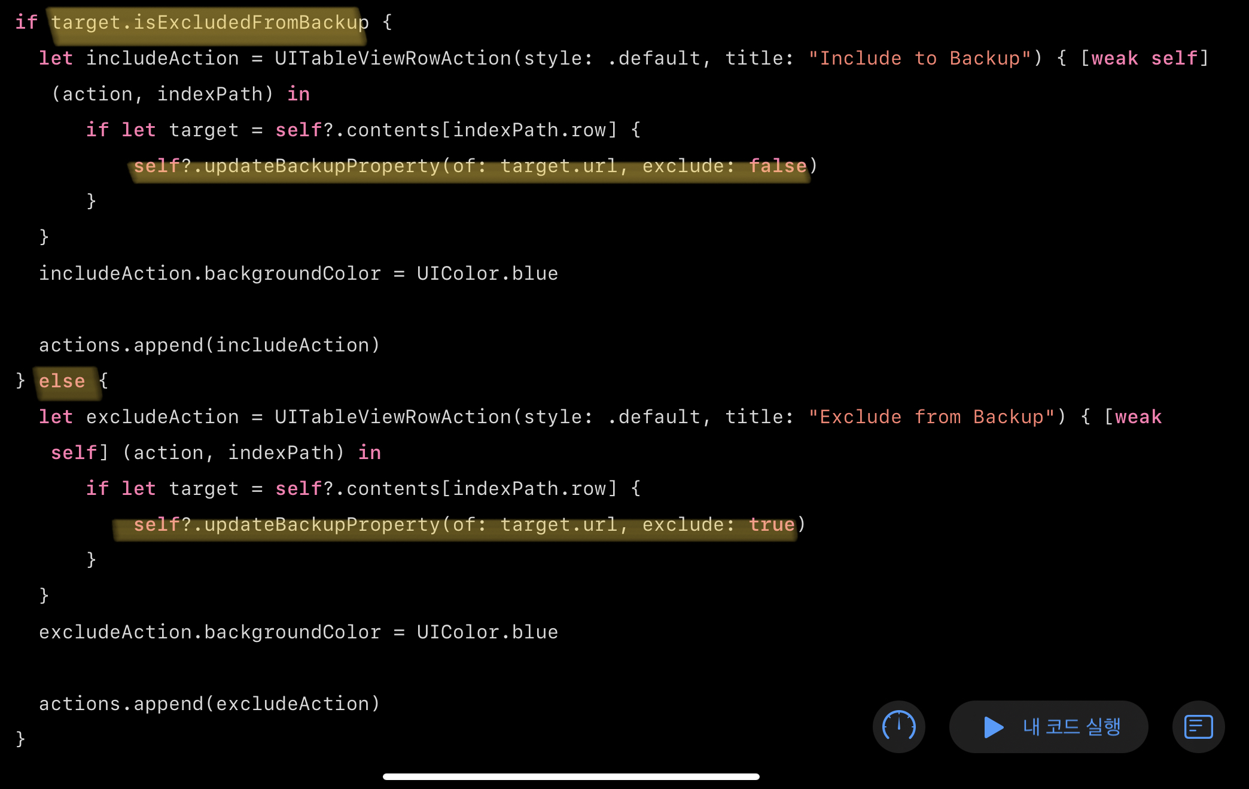This screenshot has width=1249, height=789.
Task: Click the false value in updateBackupProperty call
Action: click(778, 166)
